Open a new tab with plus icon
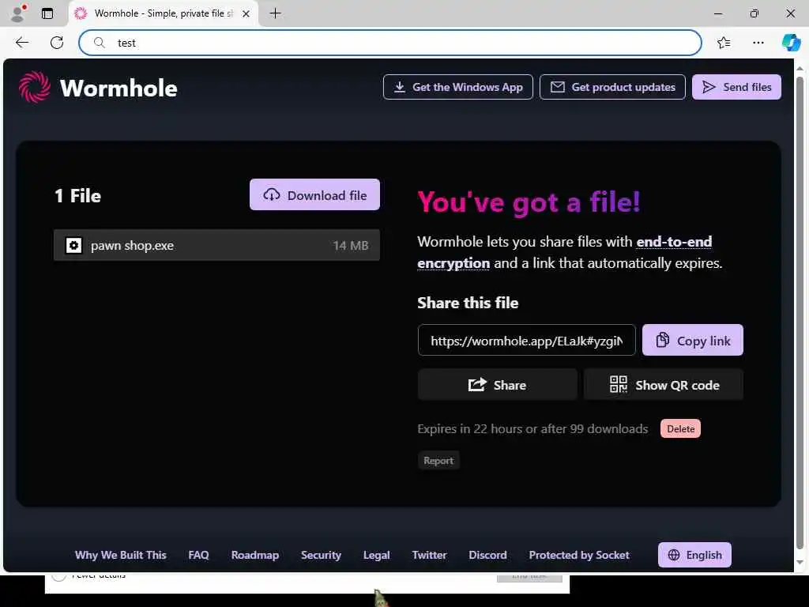Screen dimensions: 809x607 pyautogui.click(x=276, y=13)
